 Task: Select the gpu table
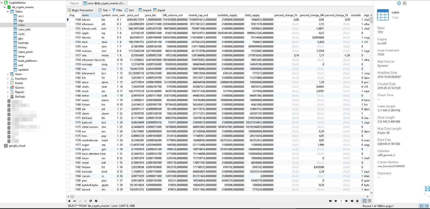(x=20, y=38)
